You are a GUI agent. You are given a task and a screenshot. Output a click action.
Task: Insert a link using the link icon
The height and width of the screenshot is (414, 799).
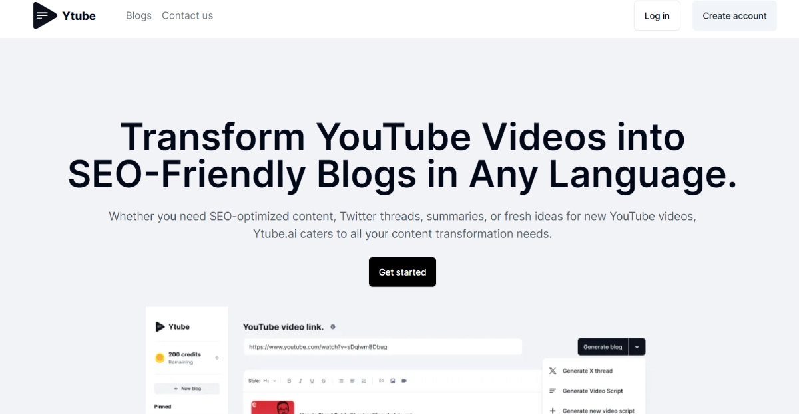382,381
